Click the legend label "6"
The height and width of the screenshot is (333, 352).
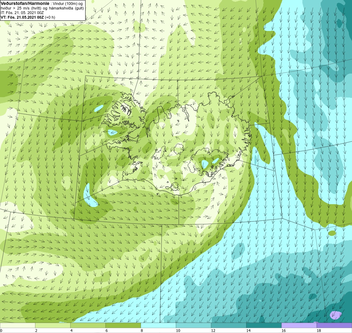click(x=107, y=331)
